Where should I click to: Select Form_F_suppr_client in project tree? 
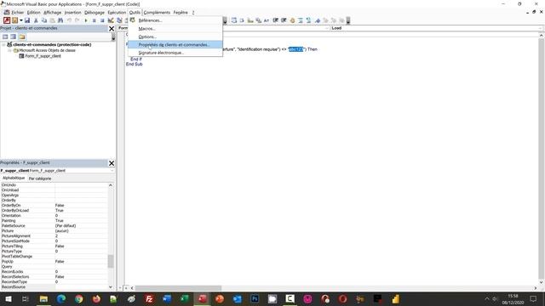pos(43,56)
